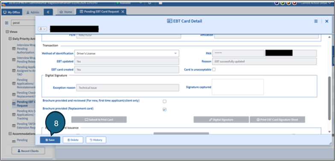Click the grid icon beside Pending AUs

pos(14,115)
